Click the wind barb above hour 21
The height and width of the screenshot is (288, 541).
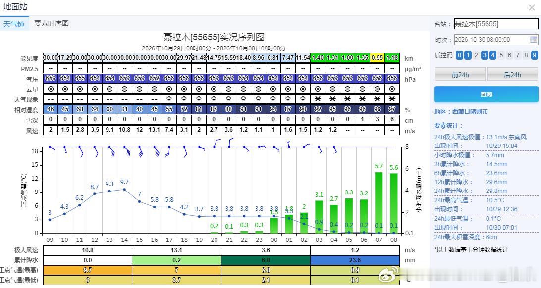coord(230,143)
